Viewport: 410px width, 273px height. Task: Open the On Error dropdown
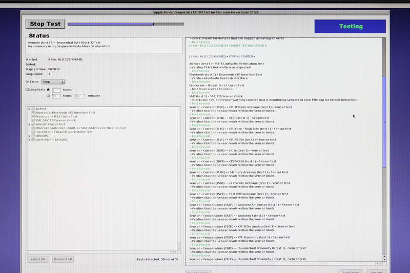[53, 81]
